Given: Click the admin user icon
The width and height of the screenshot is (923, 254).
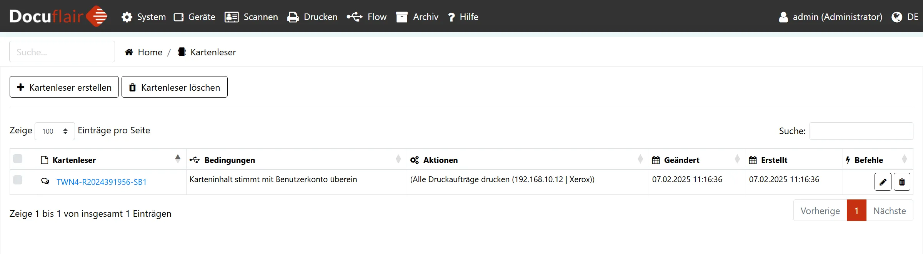Looking at the screenshot, I should [783, 17].
